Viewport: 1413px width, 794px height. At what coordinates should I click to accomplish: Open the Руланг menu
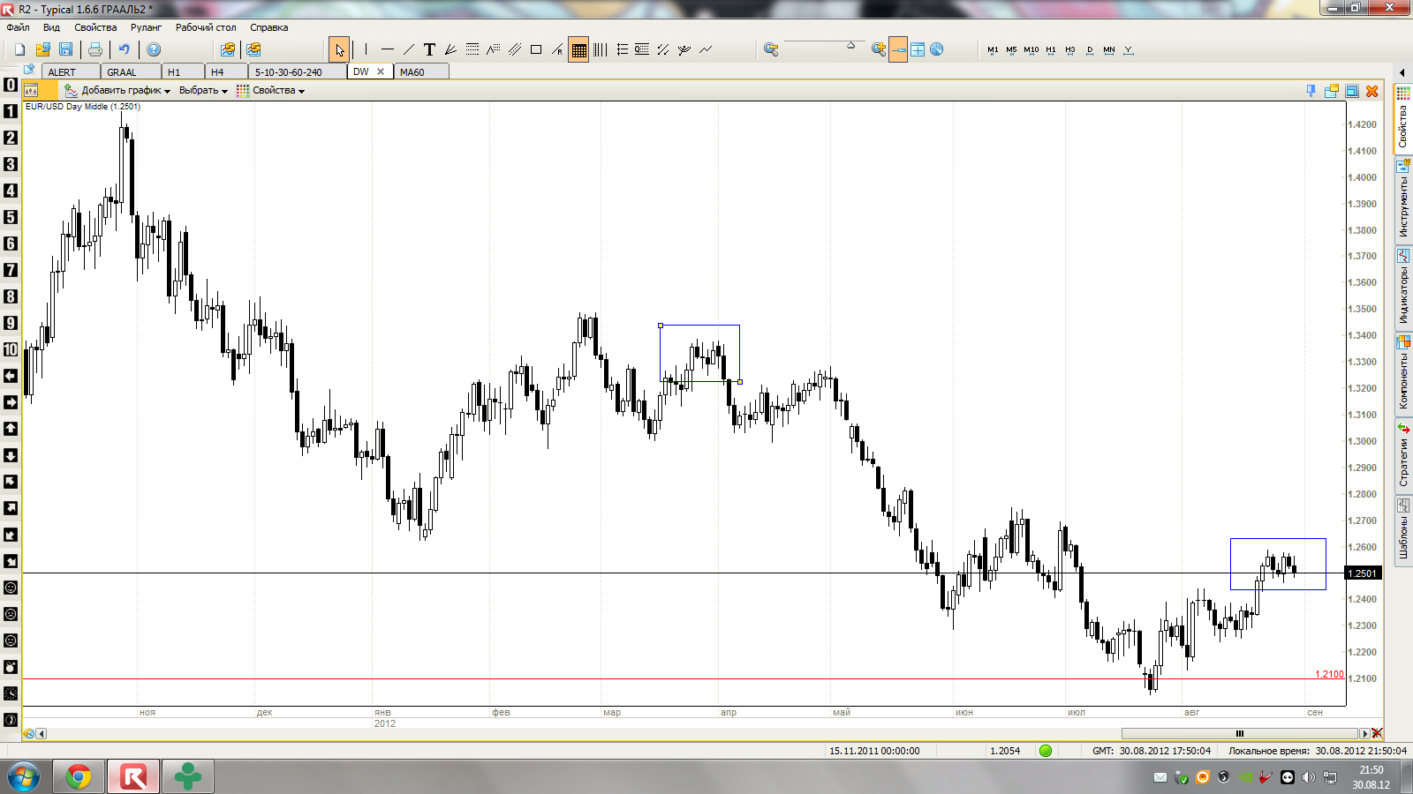pyautogui.click(x=147, y=27)
